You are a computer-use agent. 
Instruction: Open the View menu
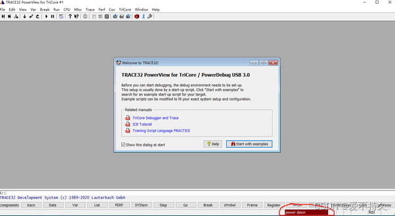(23, 10)
